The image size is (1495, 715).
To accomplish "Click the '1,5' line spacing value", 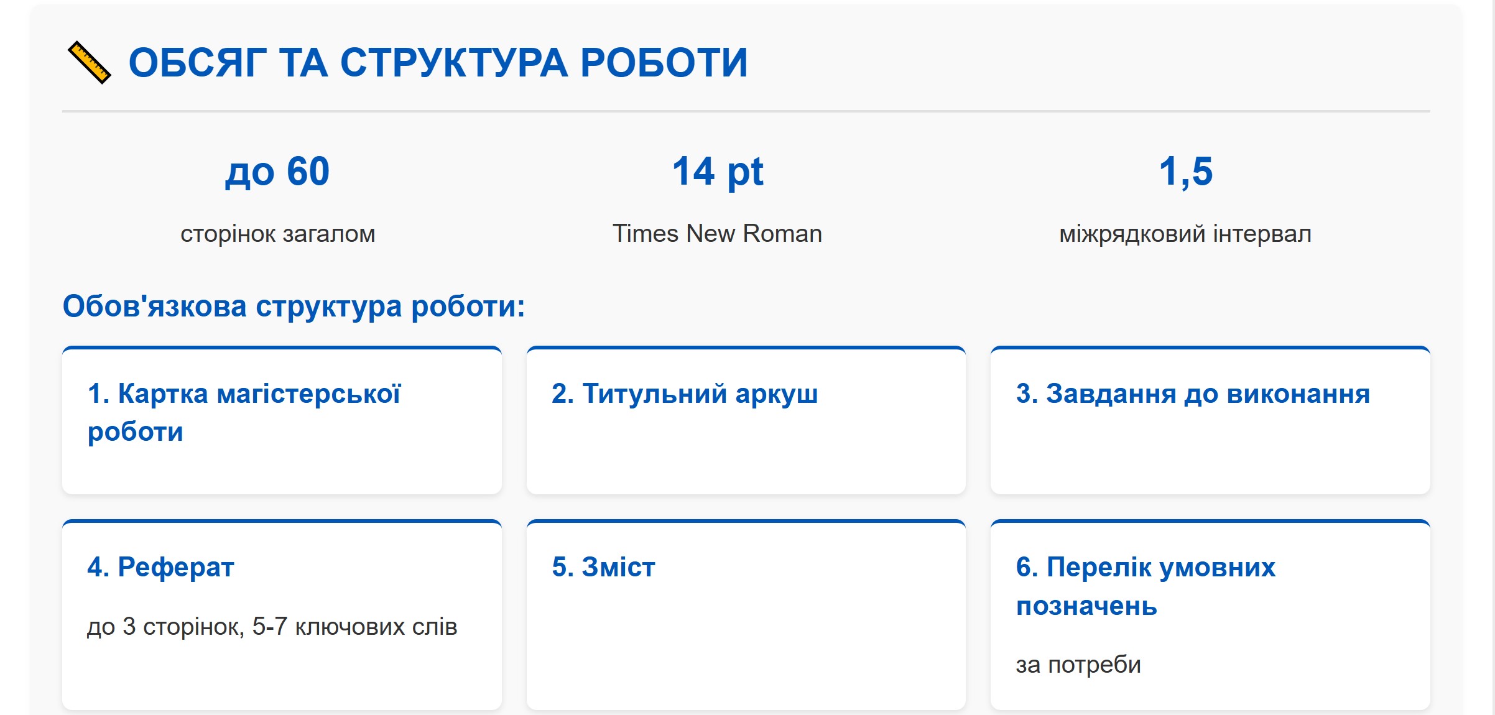I will tap(1185, 172).
